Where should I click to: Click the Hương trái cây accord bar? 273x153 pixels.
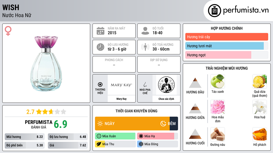227,37
